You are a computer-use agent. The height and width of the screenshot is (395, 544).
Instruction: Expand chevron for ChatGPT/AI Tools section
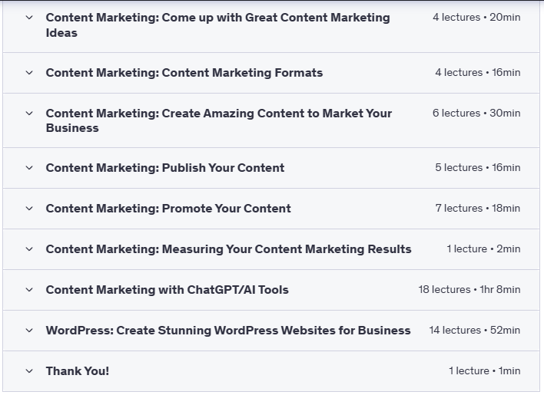(29, 290)
